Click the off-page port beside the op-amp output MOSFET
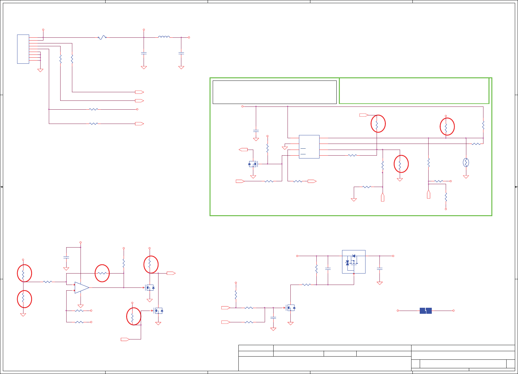This screenshot has width=518, height=374. [171, 273]
